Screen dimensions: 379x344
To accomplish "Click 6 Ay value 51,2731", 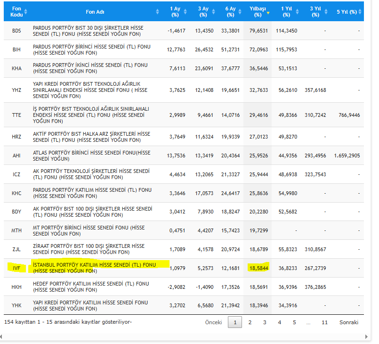I will click(x=230, y=49).
